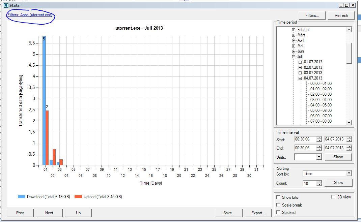Click Show button in Time interval
Image resolution: width=361 pixels, height=222 pixels.
pyautogui.click(x=338, y=157)
